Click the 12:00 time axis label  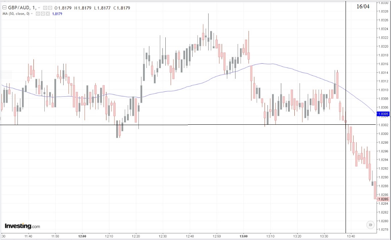(x=82, y=236)
